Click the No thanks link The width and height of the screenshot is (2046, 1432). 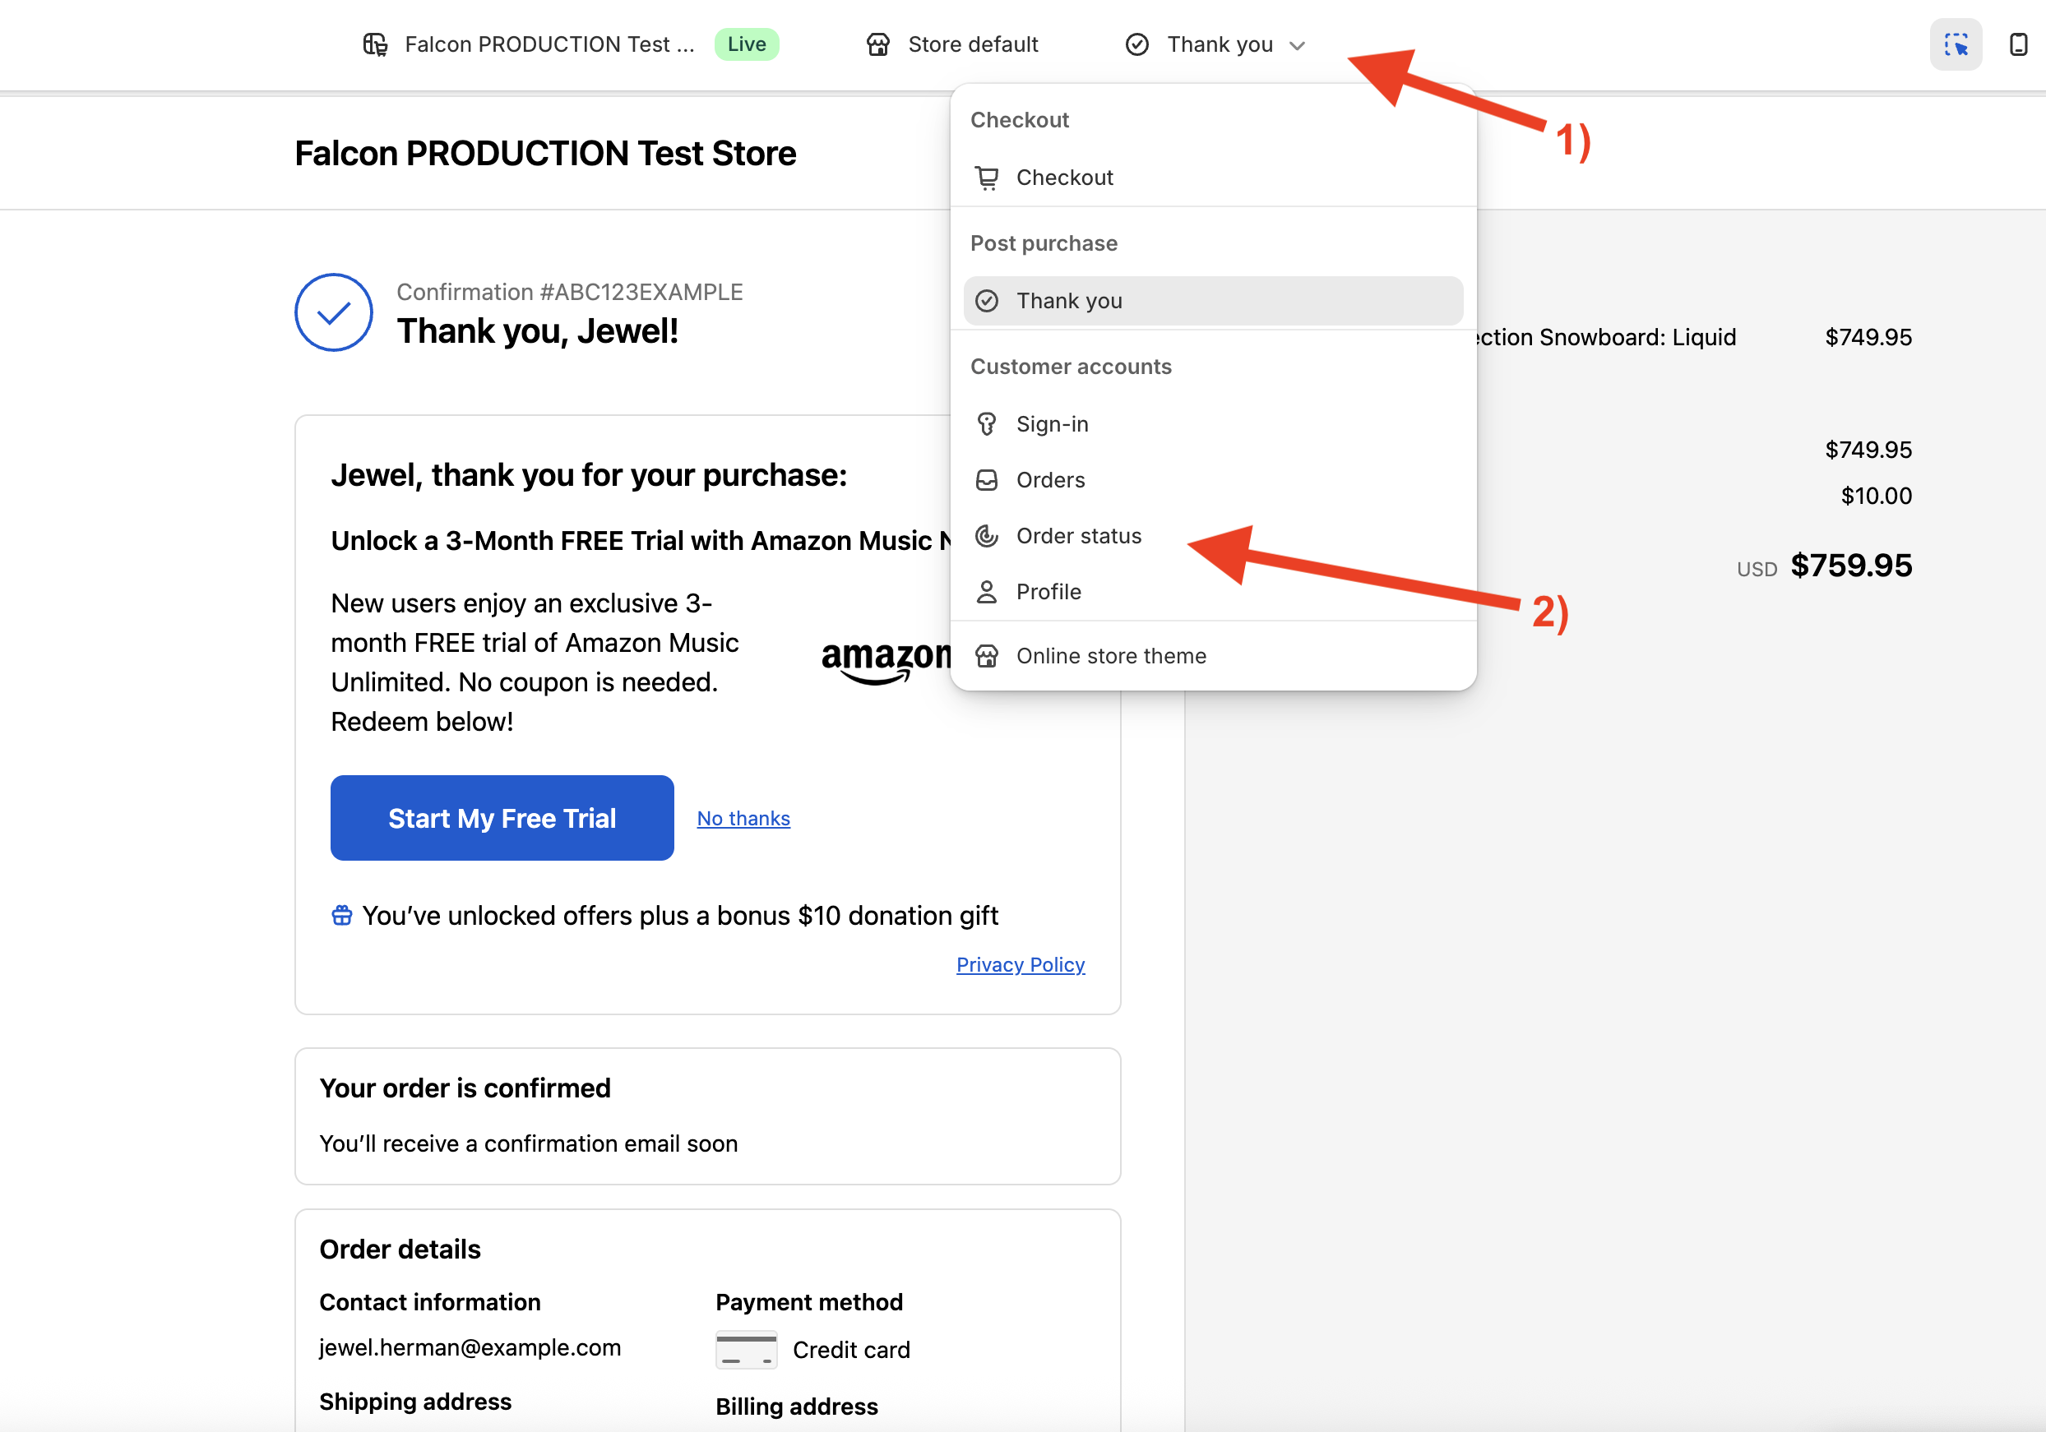point(743,819)
